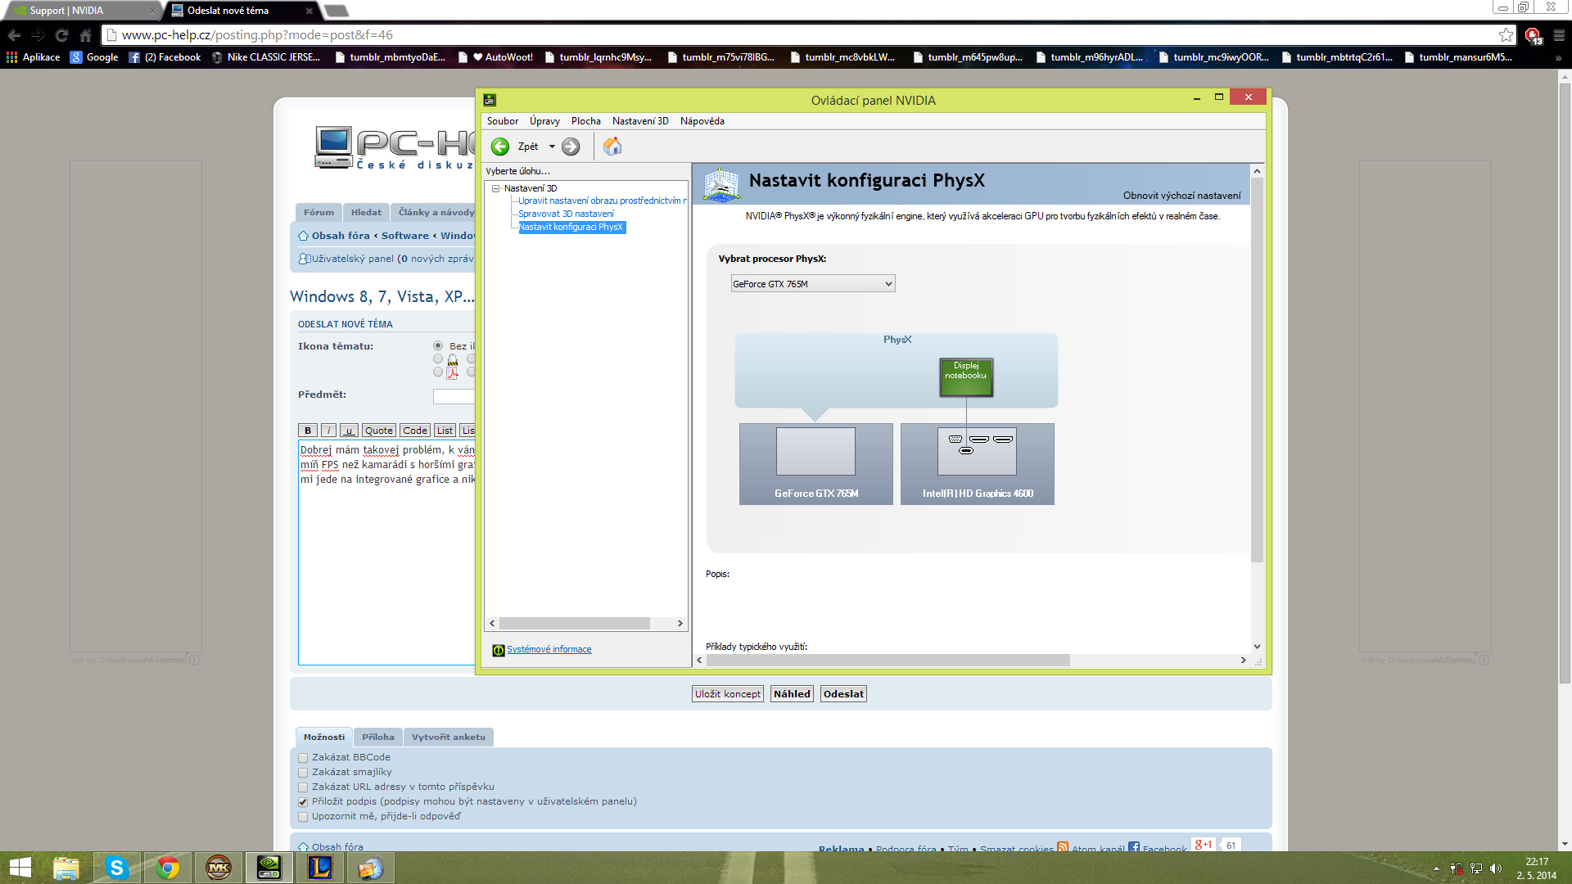Click the Odeslat button
Screen dimensions: 1572x884
click(842, 694)
